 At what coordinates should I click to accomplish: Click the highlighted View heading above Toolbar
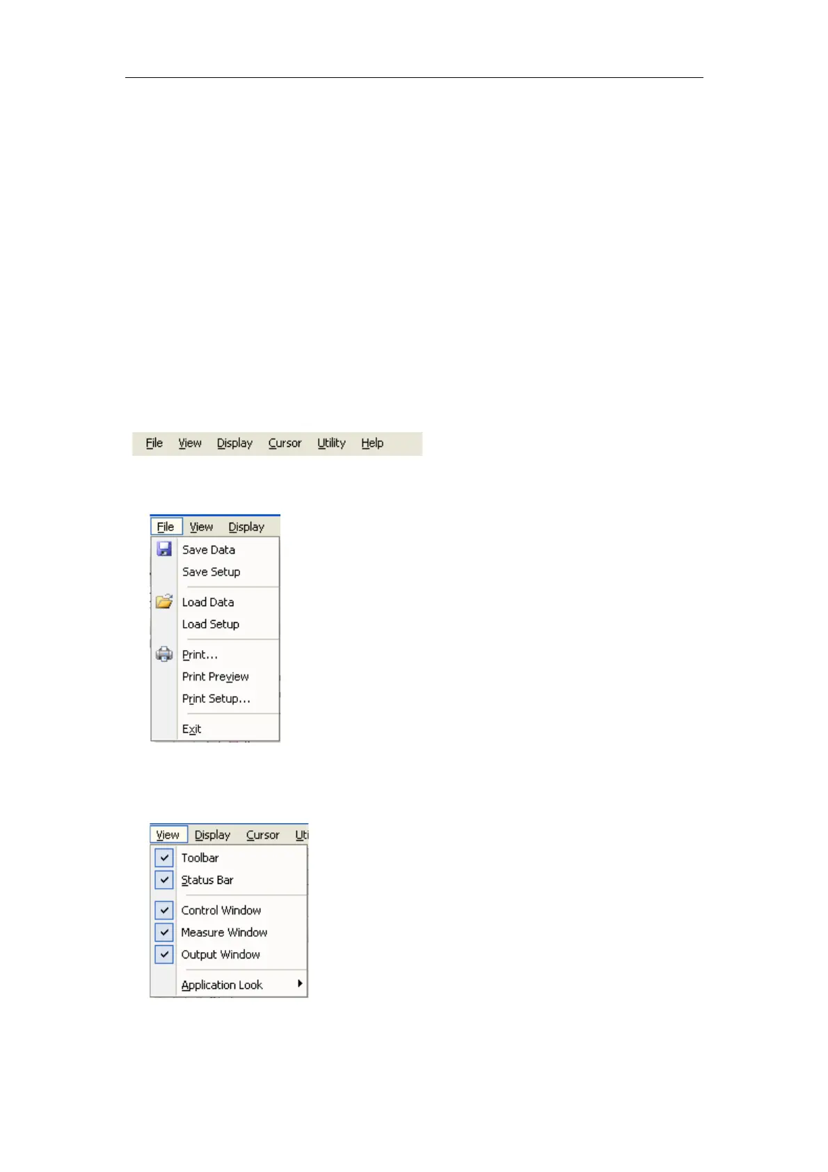(x=168, y=834)
